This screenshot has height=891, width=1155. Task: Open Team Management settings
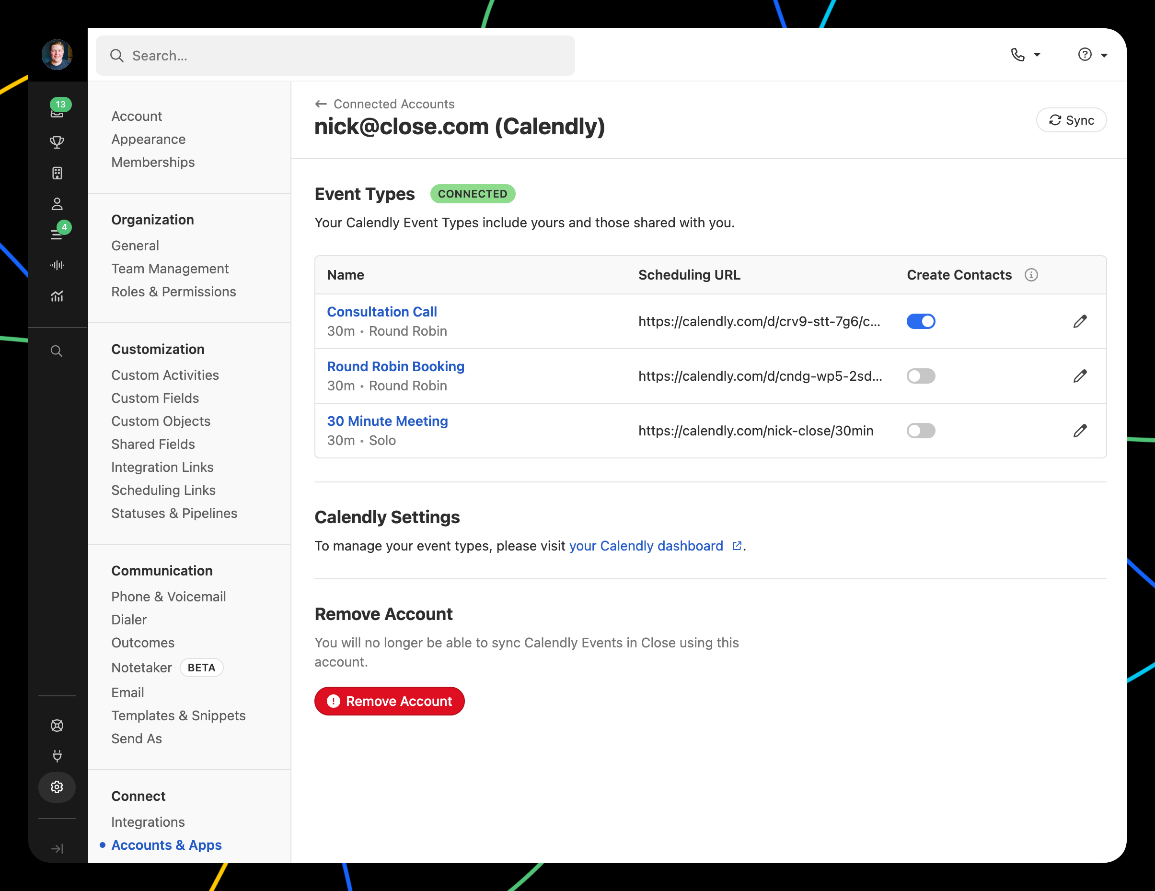(170, 269)
